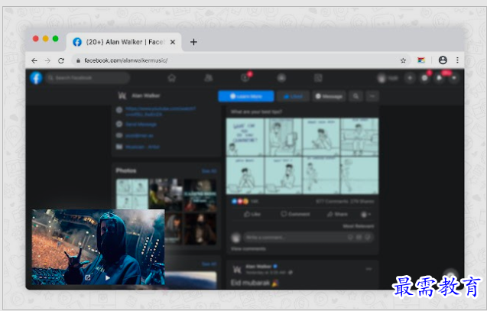The width and height of the screenshot is (487, 311).
Task: Open the Friends icon in Facebook nav
Action: [x=209, y=78]
